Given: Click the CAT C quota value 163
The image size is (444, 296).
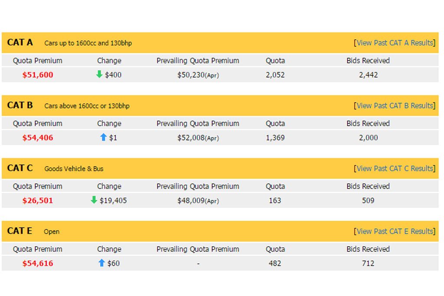Looking at the screenshot, I should coord(274,200).
